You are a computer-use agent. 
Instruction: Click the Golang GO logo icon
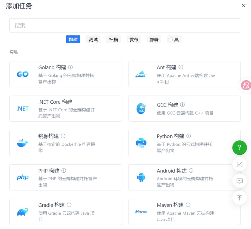pyautogui.click(x=23, y=74)
